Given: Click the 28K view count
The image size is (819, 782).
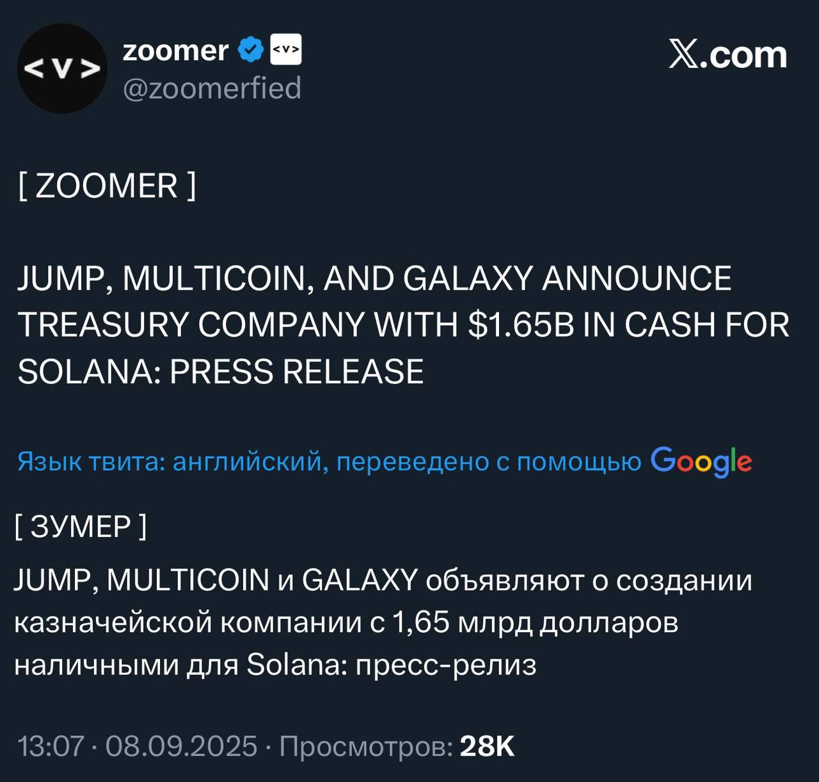Looking at the screenshot, I should point(488,746).
